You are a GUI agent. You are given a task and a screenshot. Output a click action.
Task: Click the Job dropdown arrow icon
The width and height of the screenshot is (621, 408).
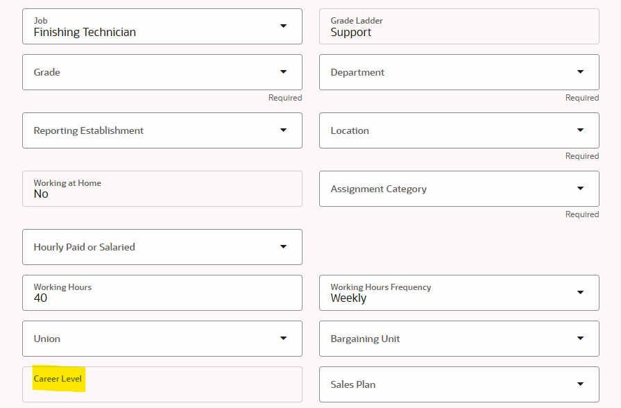point(284,26)
